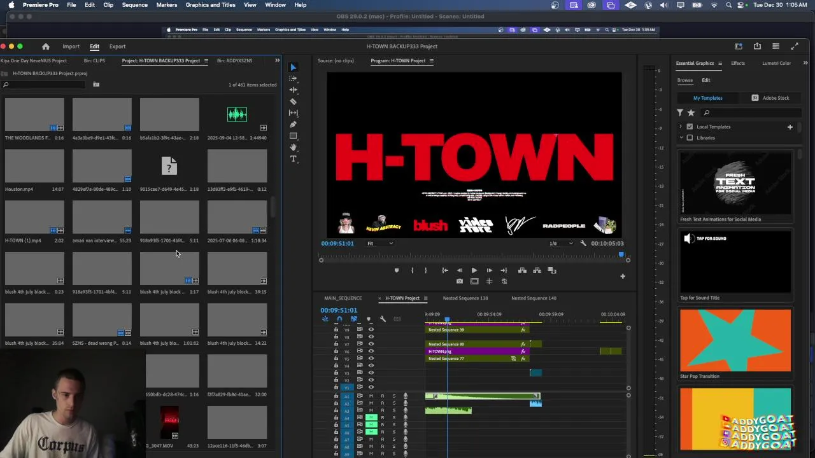
Task: Solo the A2 audio track
Action: (x=393, y=403)
